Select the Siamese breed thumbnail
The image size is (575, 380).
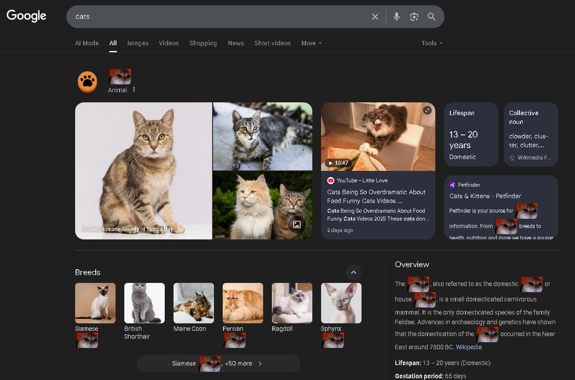pos(95,303)
